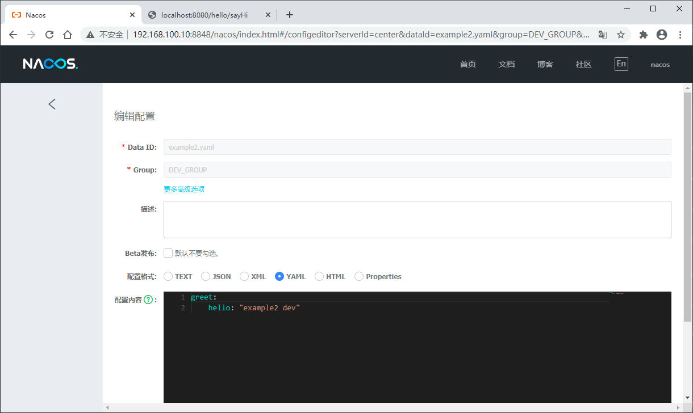
Task: Switch language with the En button
Action: [621, 64]
